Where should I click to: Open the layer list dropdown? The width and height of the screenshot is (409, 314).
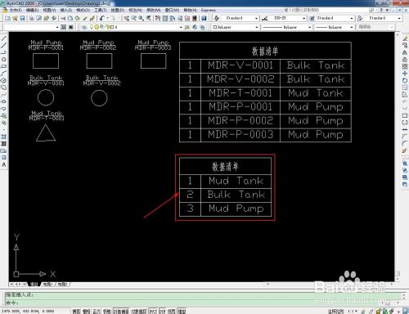181,27
